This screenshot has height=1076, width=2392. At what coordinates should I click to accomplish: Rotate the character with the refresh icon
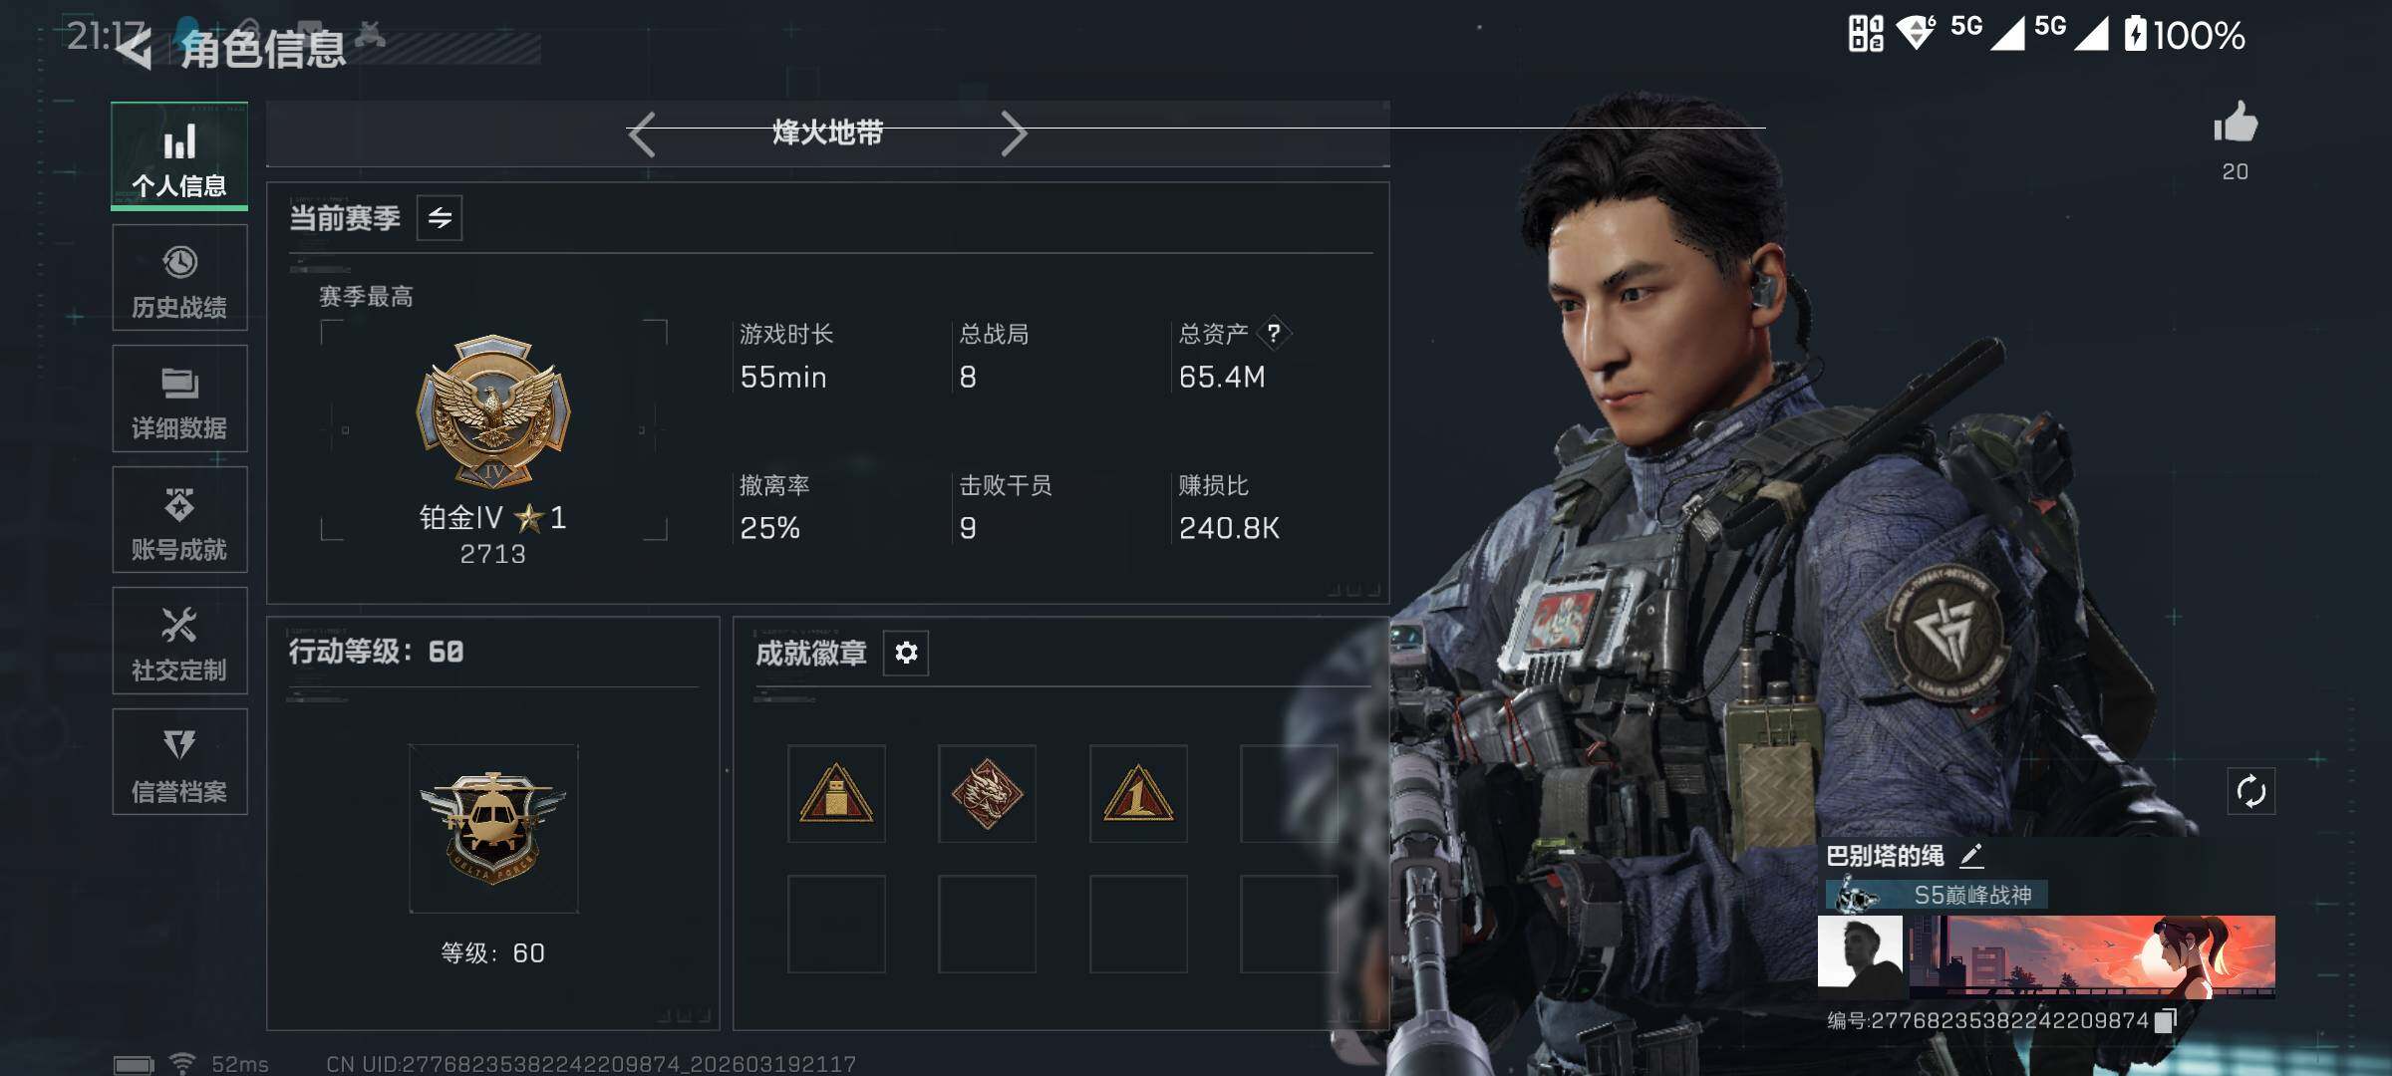[2251, 792]
